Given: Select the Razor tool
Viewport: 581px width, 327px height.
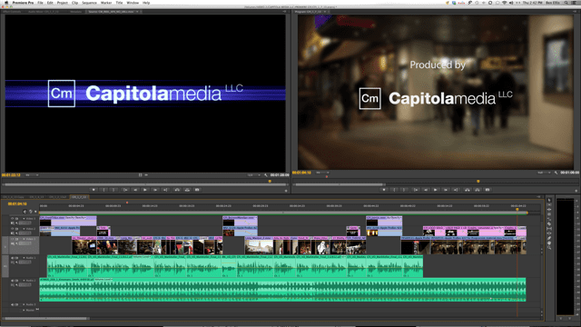Looking at the screenshot, I should [x=549, y=224].
